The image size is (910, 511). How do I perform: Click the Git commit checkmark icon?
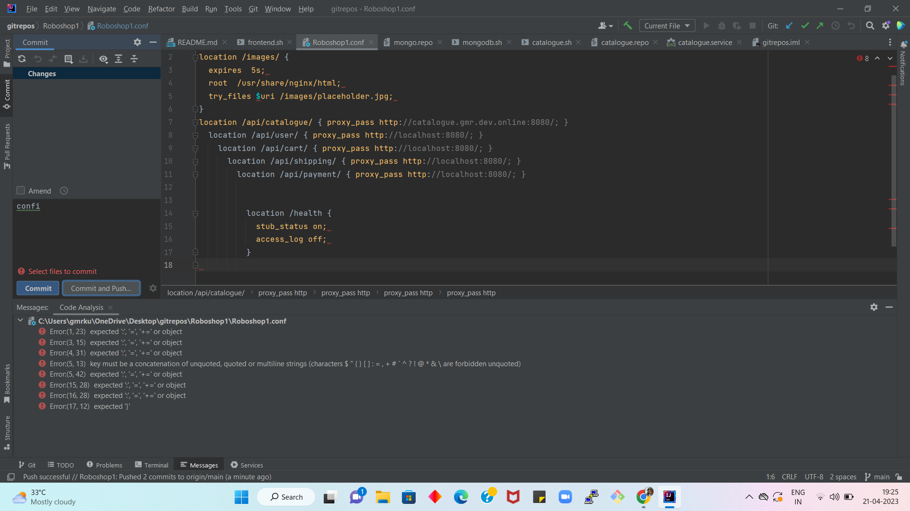point(805,26)
